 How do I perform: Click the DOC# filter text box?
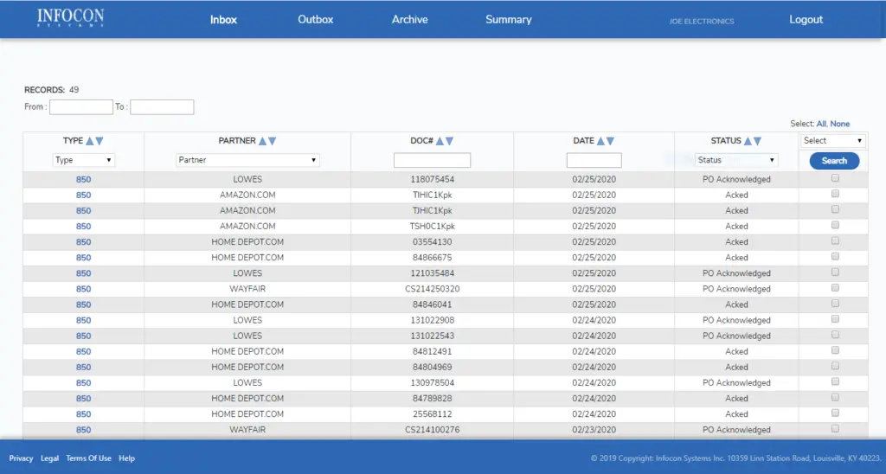pos(433,160)
